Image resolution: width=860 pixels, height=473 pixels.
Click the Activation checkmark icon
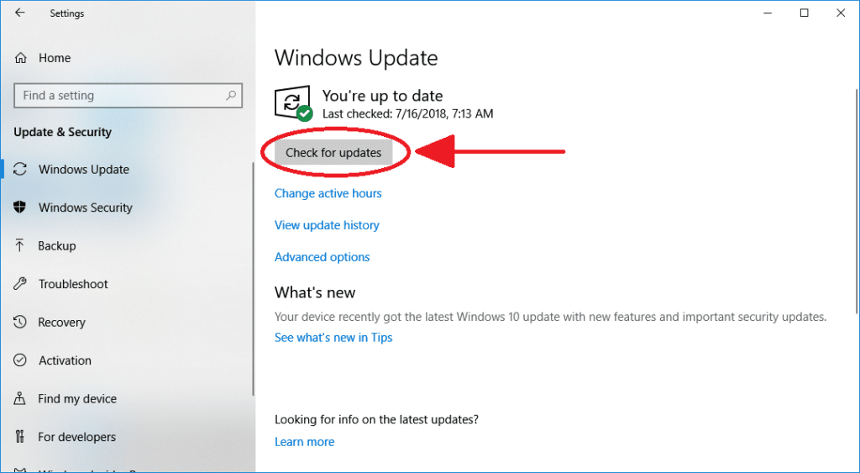tap(20, 360)
